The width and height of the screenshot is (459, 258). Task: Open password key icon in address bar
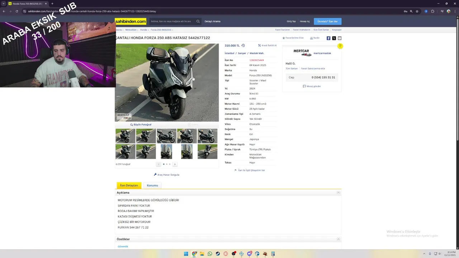[406, 11]
